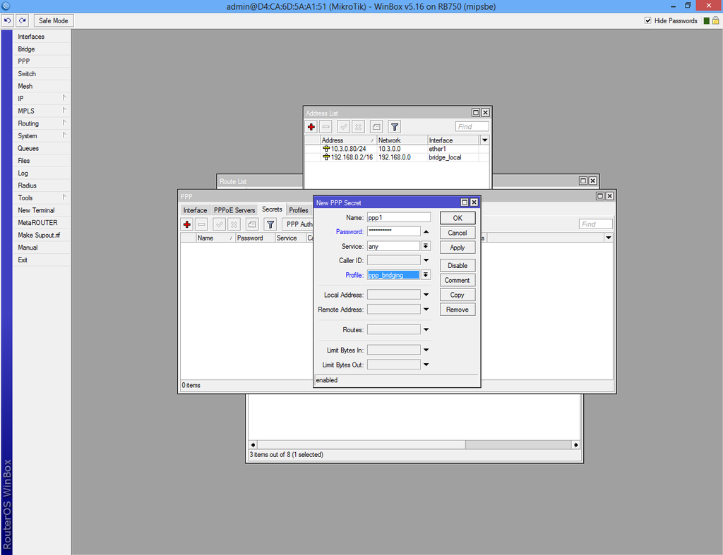Click the yellow padlock icon at top right

715,21
